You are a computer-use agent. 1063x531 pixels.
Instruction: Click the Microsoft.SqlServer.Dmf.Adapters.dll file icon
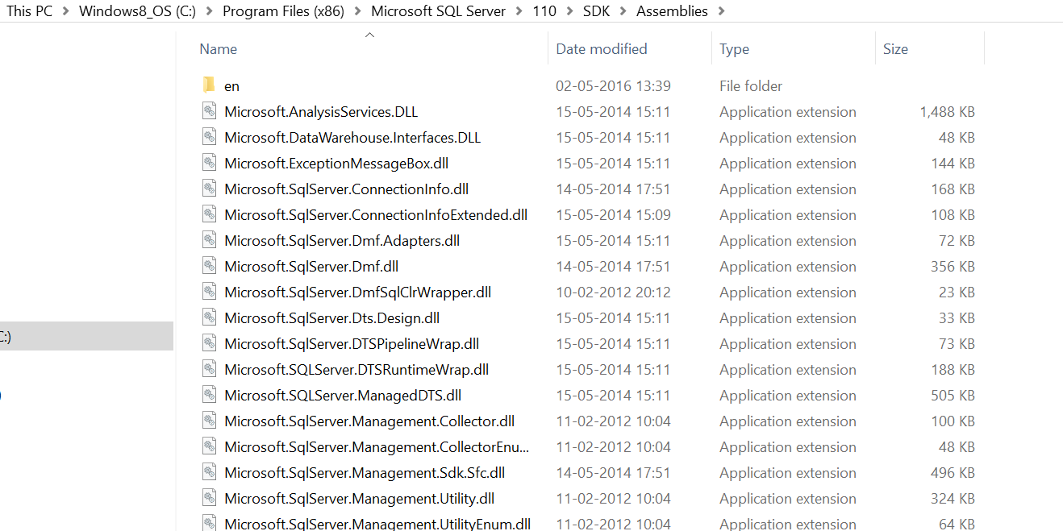point(210,240)
